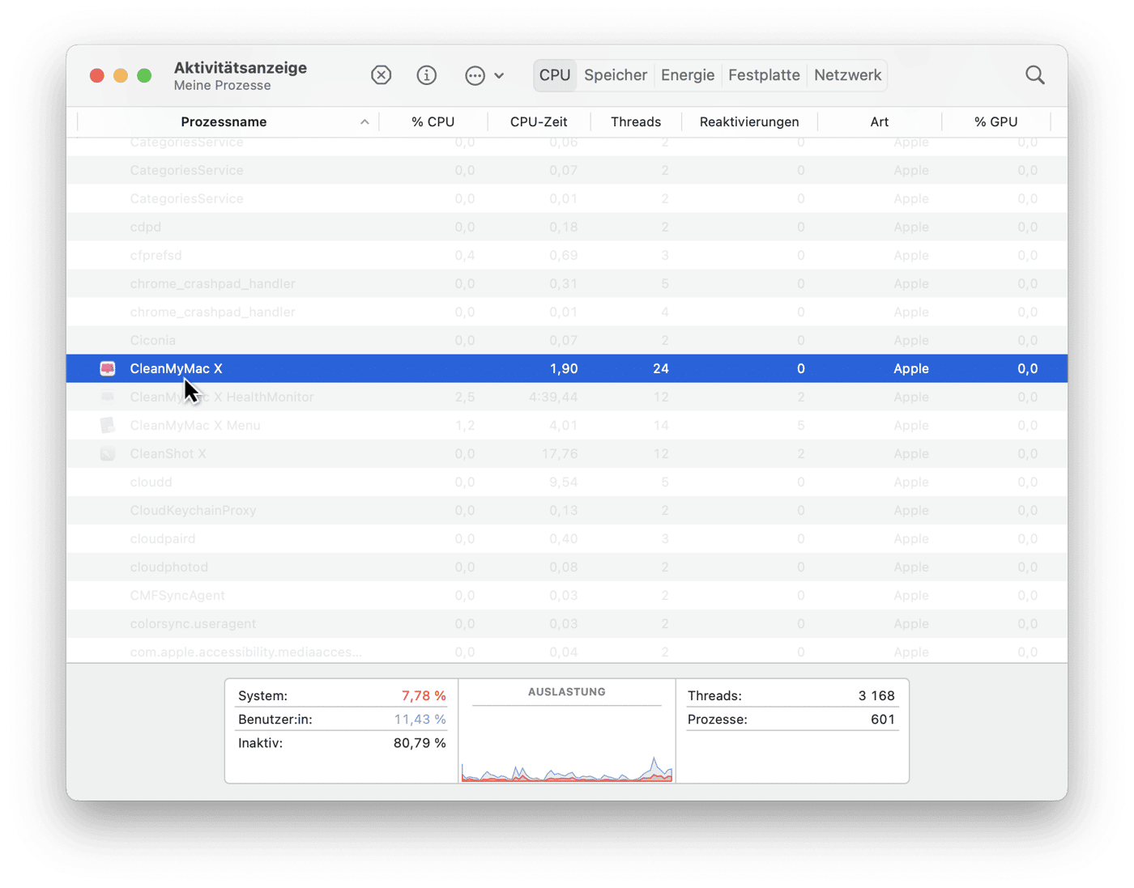1134x888 pixels.
Task: Select the Festplatte tab
Action: pyautogui.click(x=764, y=75)
